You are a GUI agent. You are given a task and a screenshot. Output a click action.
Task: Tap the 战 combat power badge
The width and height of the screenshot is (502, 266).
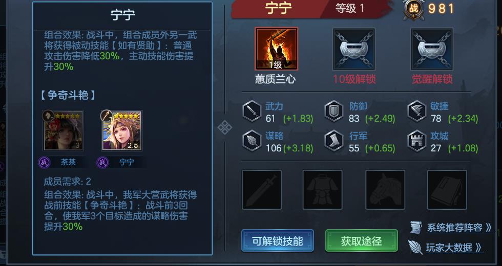[x=413, y=9]
